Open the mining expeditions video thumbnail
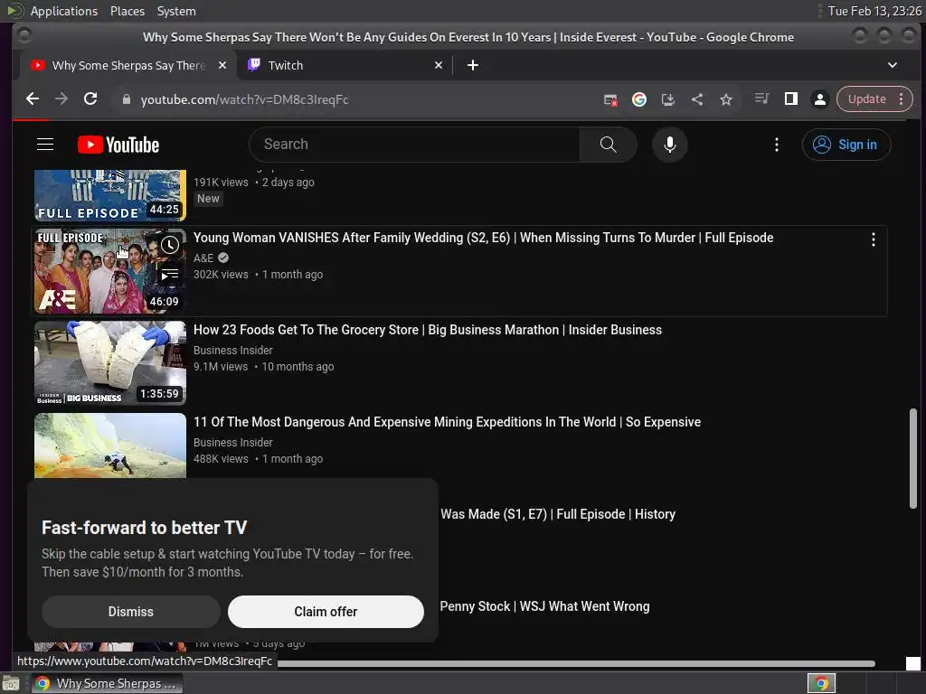The image size is (926, 694). tap(110, 445)
